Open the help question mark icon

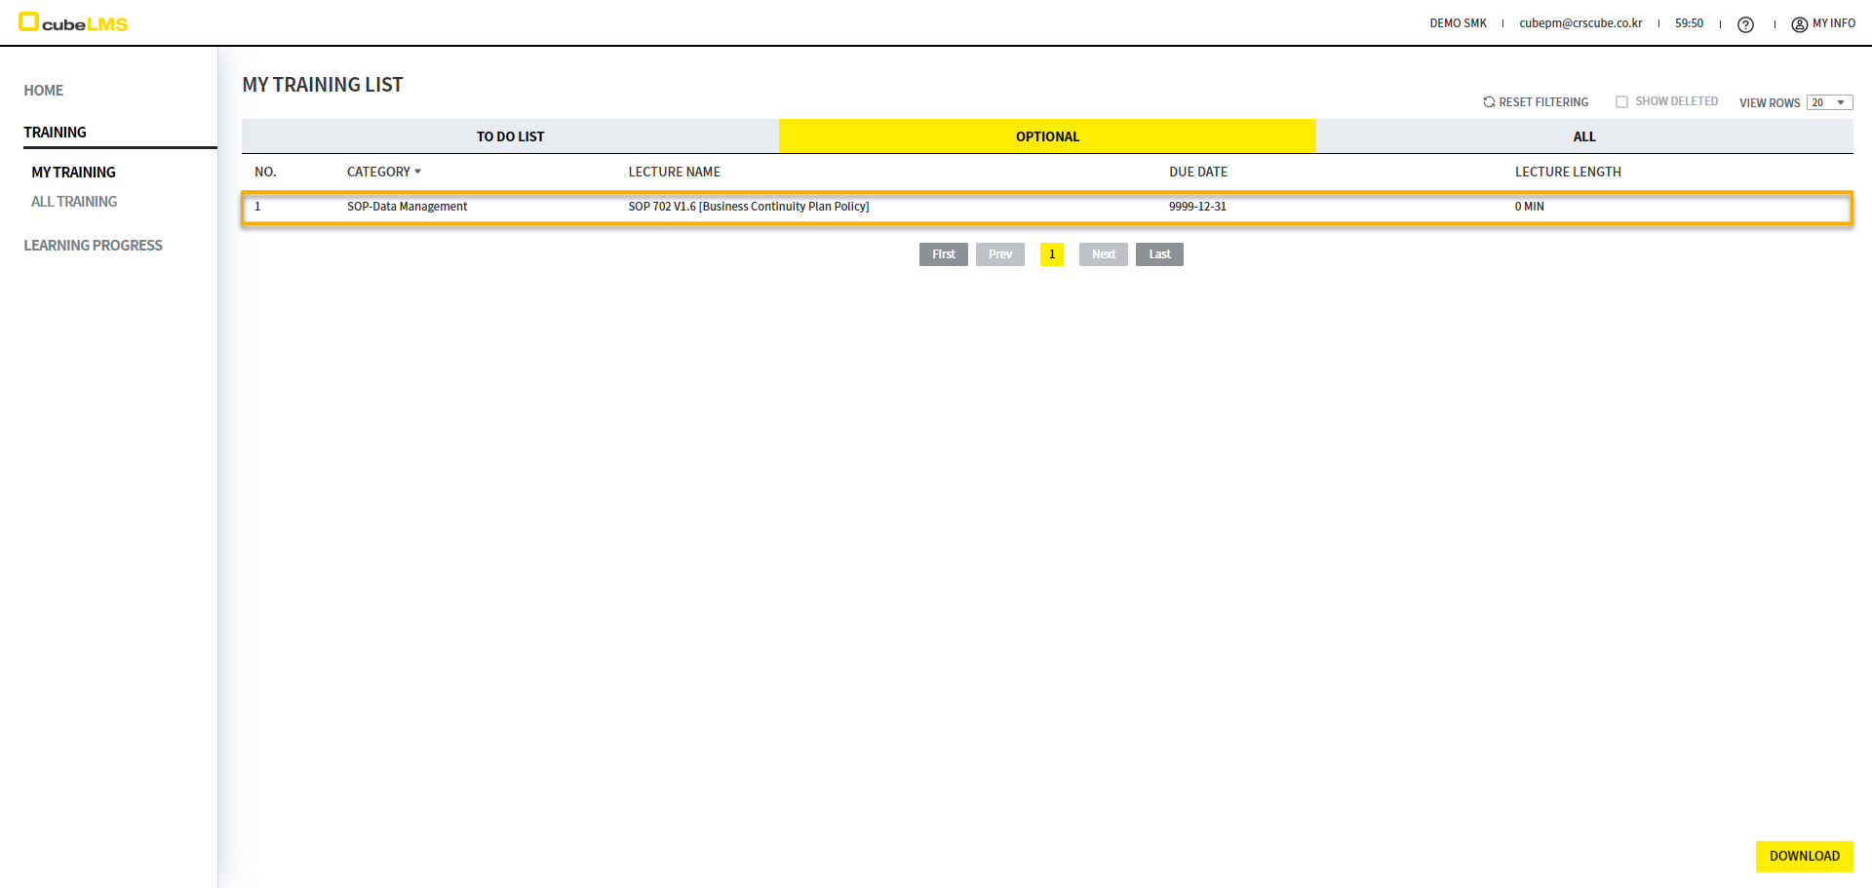[1745, 24]
